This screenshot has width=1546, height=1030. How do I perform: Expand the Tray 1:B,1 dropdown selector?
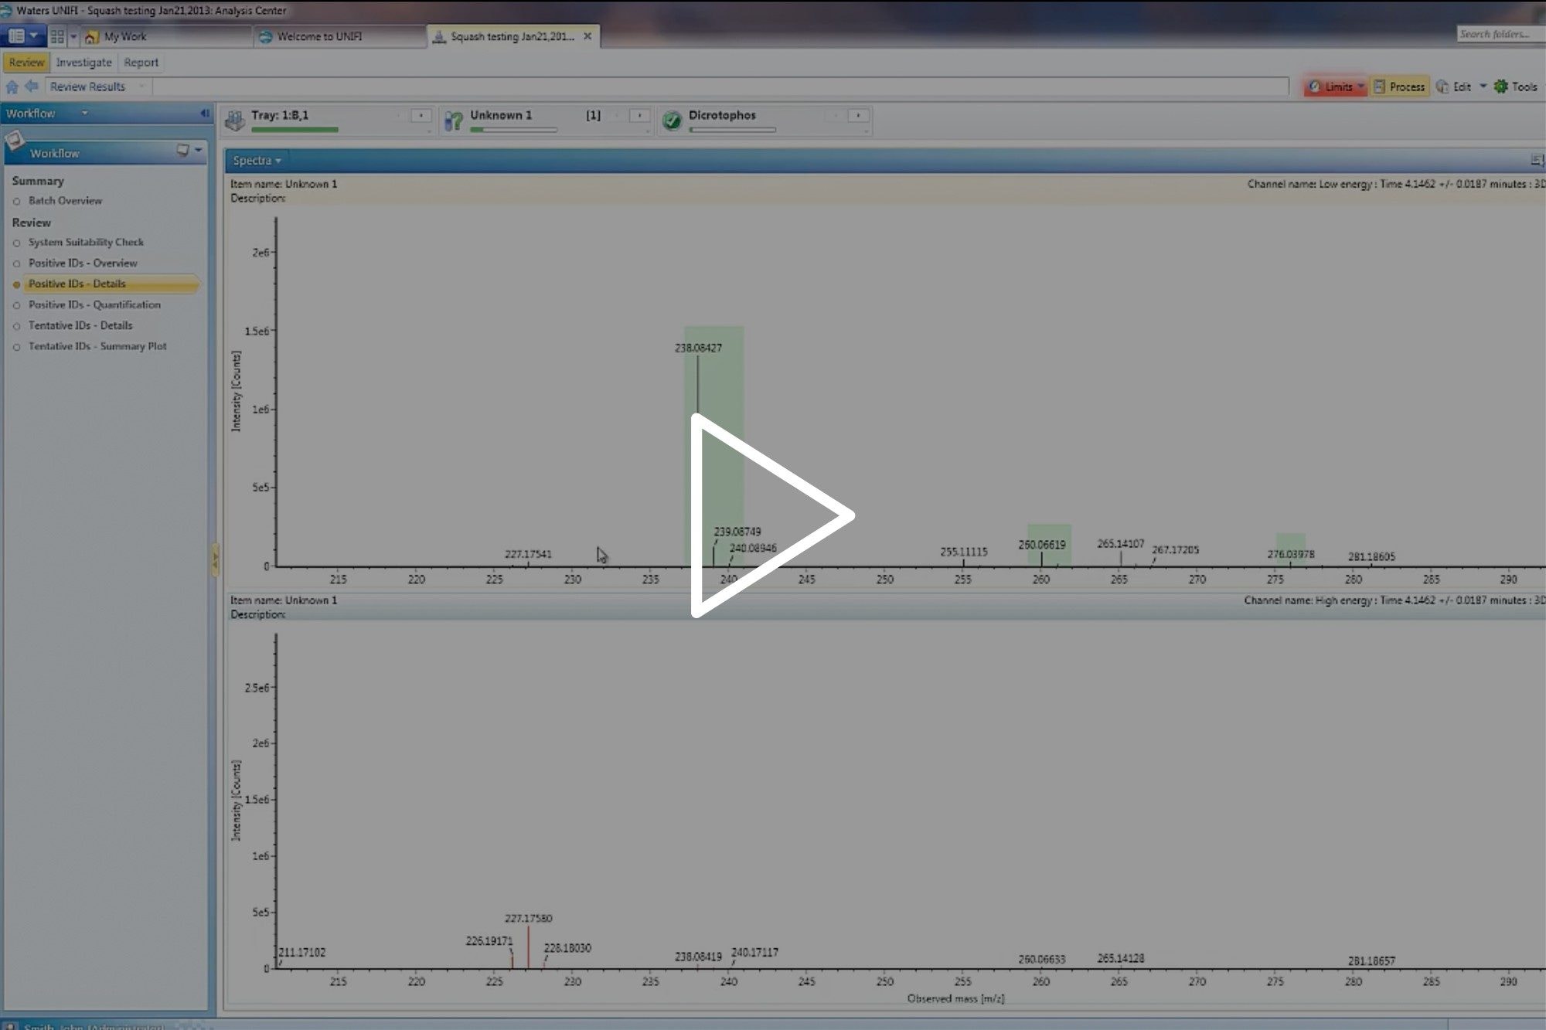[x=420, y=115]
